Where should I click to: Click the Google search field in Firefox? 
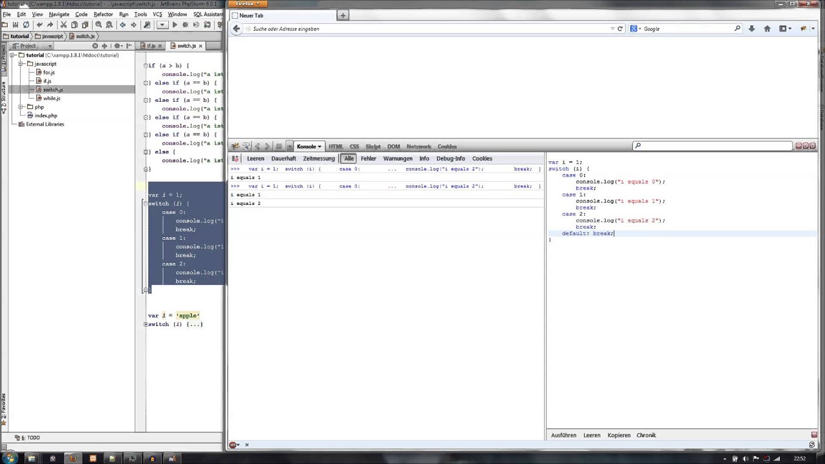pos(687,28)
